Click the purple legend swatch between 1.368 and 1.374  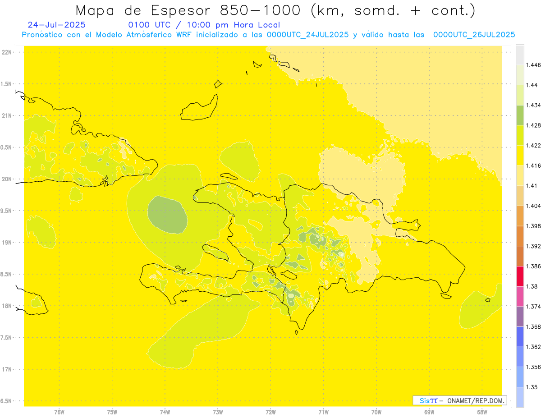[520, 317]
